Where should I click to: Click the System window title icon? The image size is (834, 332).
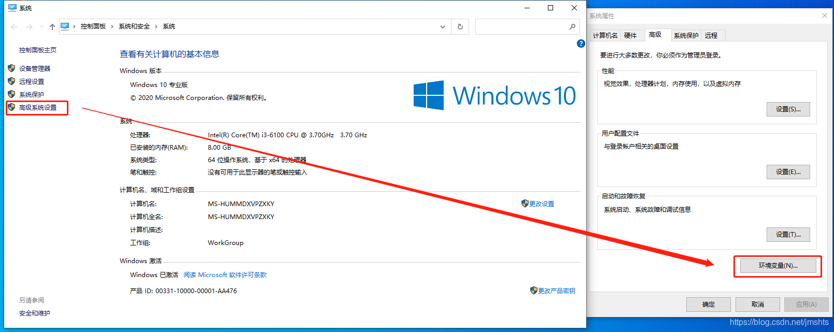click(12, 8)
